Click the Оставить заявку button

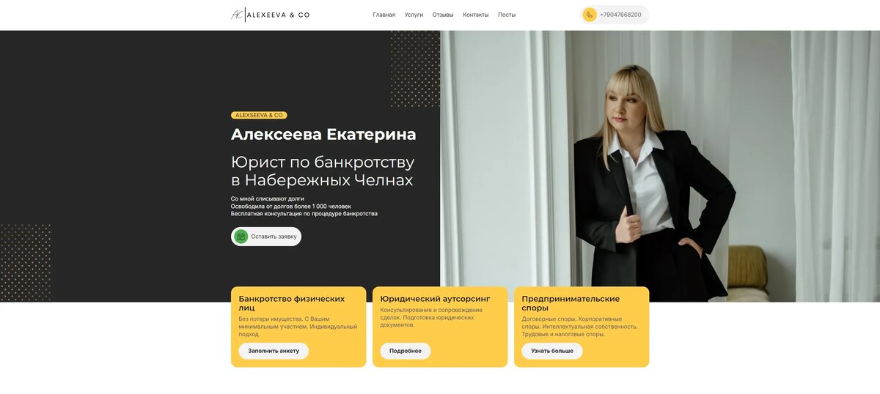[266, 237]
